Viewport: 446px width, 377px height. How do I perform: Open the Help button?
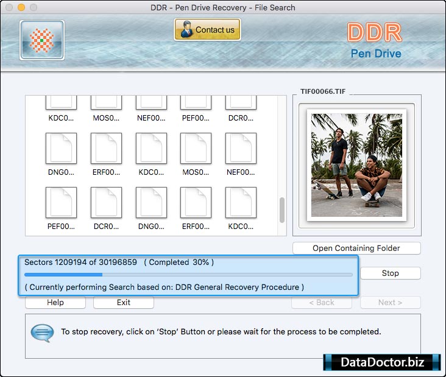click(55, 303)
